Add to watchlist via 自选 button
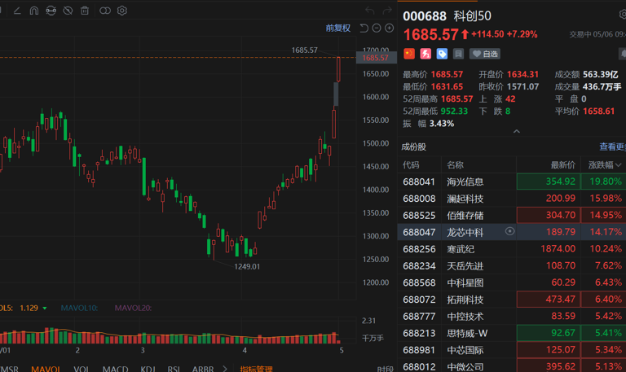 point(485,54)
